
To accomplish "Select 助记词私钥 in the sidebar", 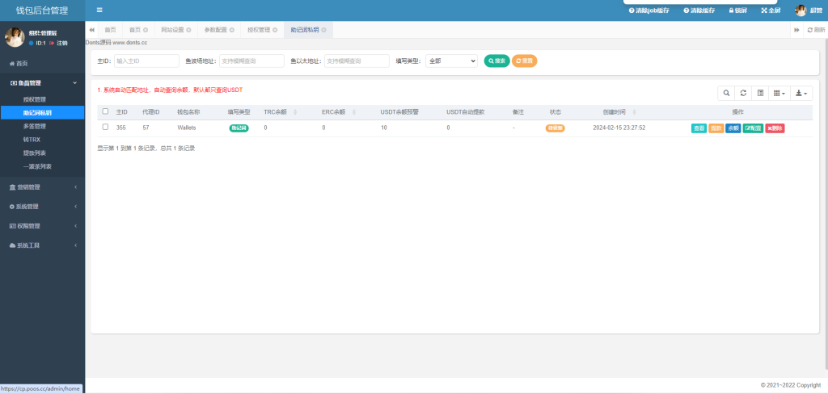I will pyautogui.click(x=42, y=112).
